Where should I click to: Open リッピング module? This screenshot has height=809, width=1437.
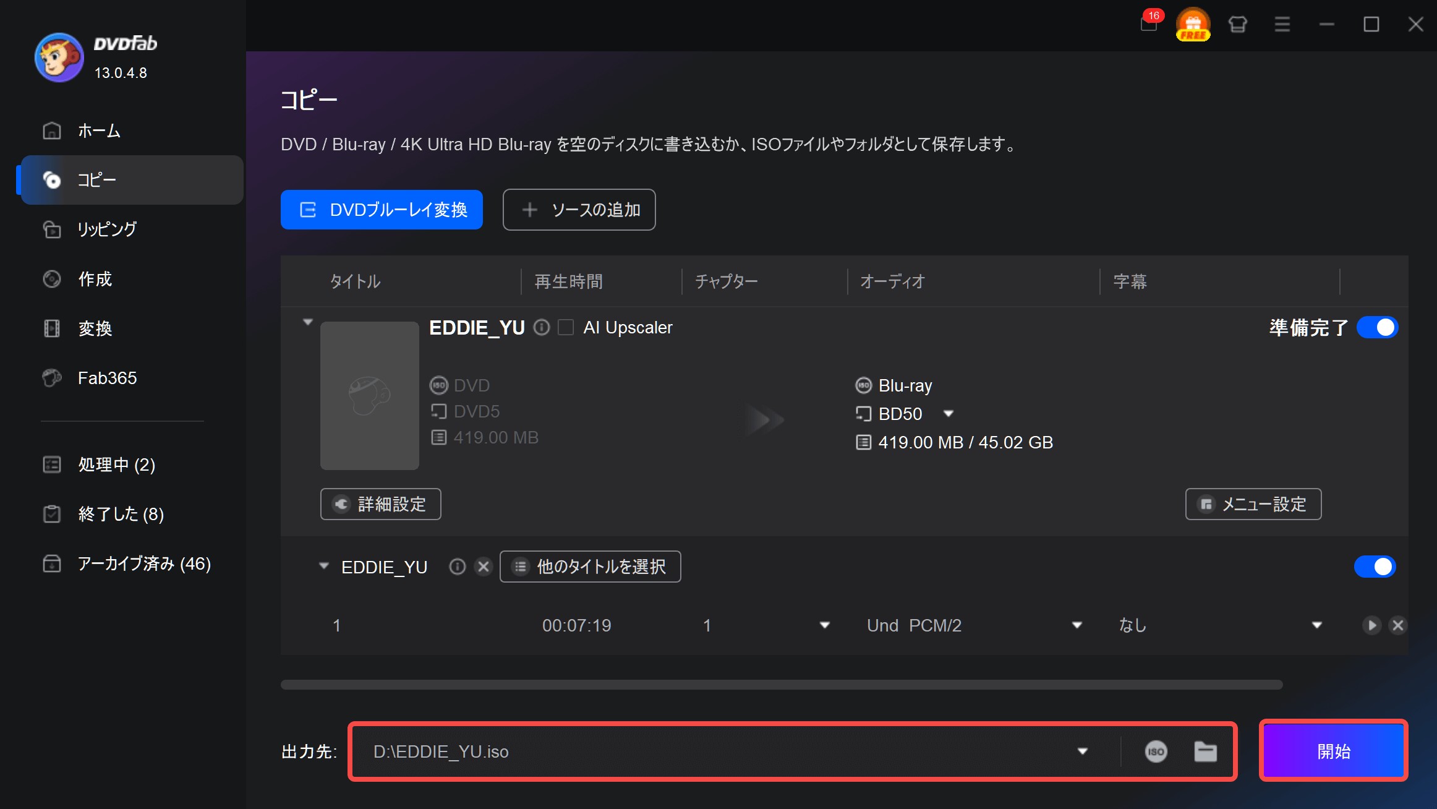pyautogui.click(x=131, y=229)
